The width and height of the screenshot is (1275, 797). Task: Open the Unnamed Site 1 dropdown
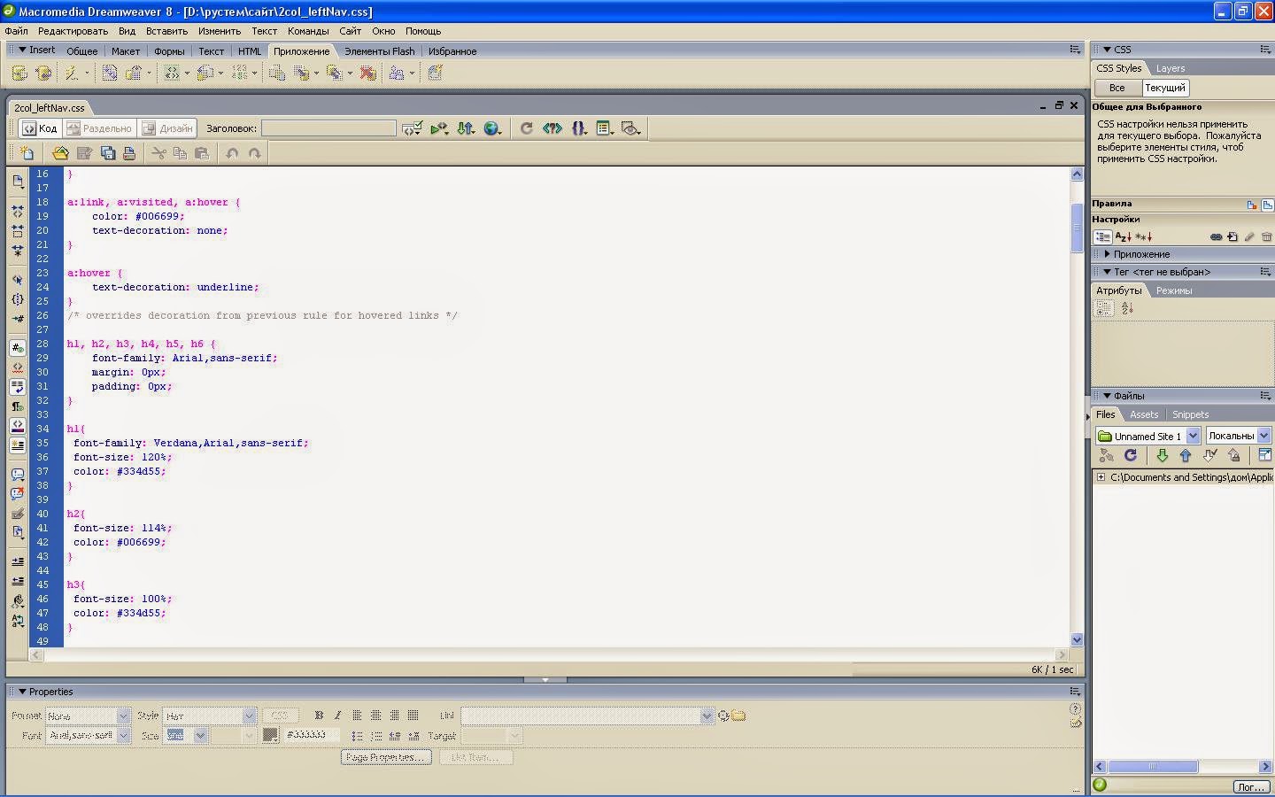point(1193,436)
